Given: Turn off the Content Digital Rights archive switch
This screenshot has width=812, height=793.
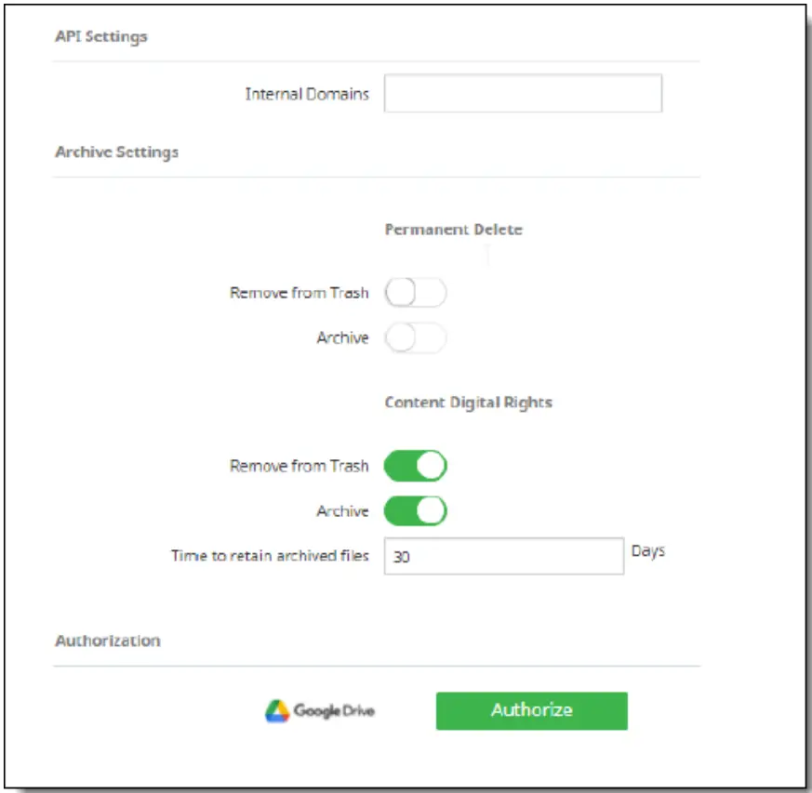Looking at the screenshot, I should pos(416,509).
